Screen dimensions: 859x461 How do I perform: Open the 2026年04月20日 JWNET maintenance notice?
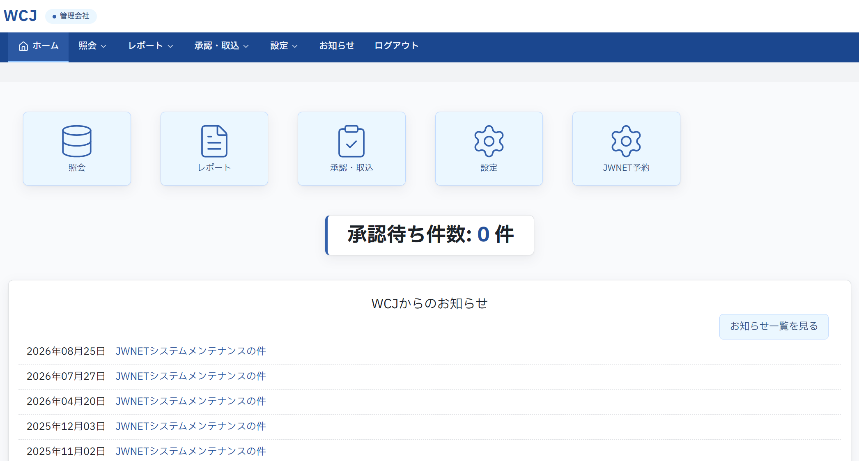pyautogui.click(x=191, y=401)
